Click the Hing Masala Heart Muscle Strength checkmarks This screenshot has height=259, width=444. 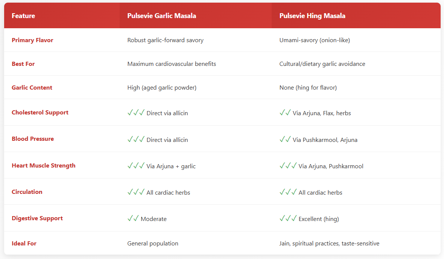(x=288, y=166)
